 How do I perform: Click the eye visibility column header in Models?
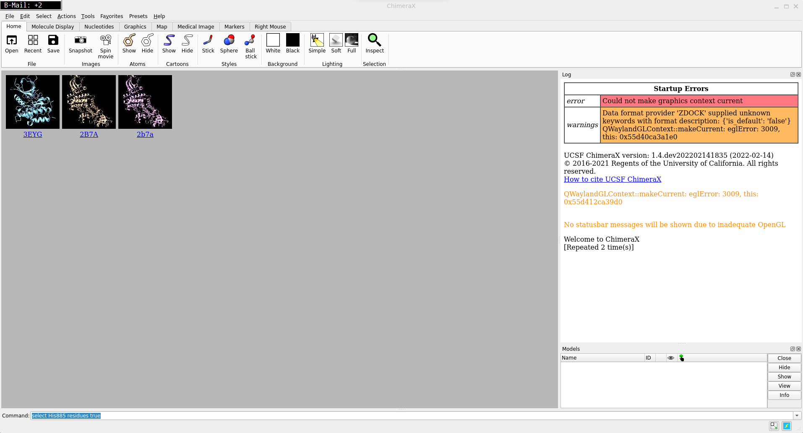coord(670,357)
